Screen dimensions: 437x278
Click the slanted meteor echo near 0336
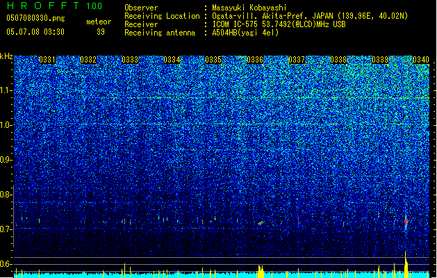tap(261, 223)
